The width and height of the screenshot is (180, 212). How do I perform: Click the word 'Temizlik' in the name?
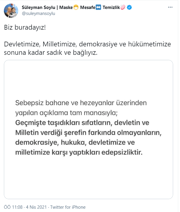pyautogui.click(x=112, y=8)
